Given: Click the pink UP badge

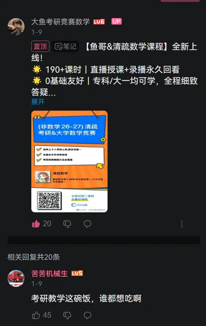Looking at the screenshot, I should point(117,21).
